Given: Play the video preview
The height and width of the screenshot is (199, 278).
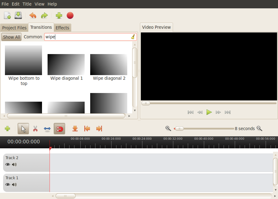Looking at the screenshot, I should (209, 112).
